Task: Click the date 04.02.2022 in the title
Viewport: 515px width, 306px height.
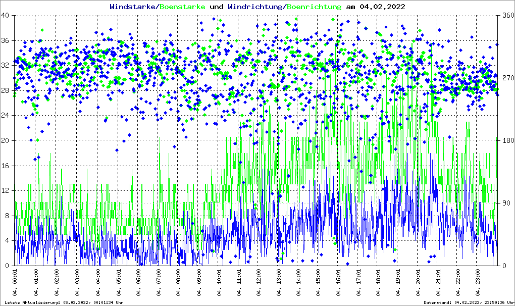Action: tap(382, 7)
